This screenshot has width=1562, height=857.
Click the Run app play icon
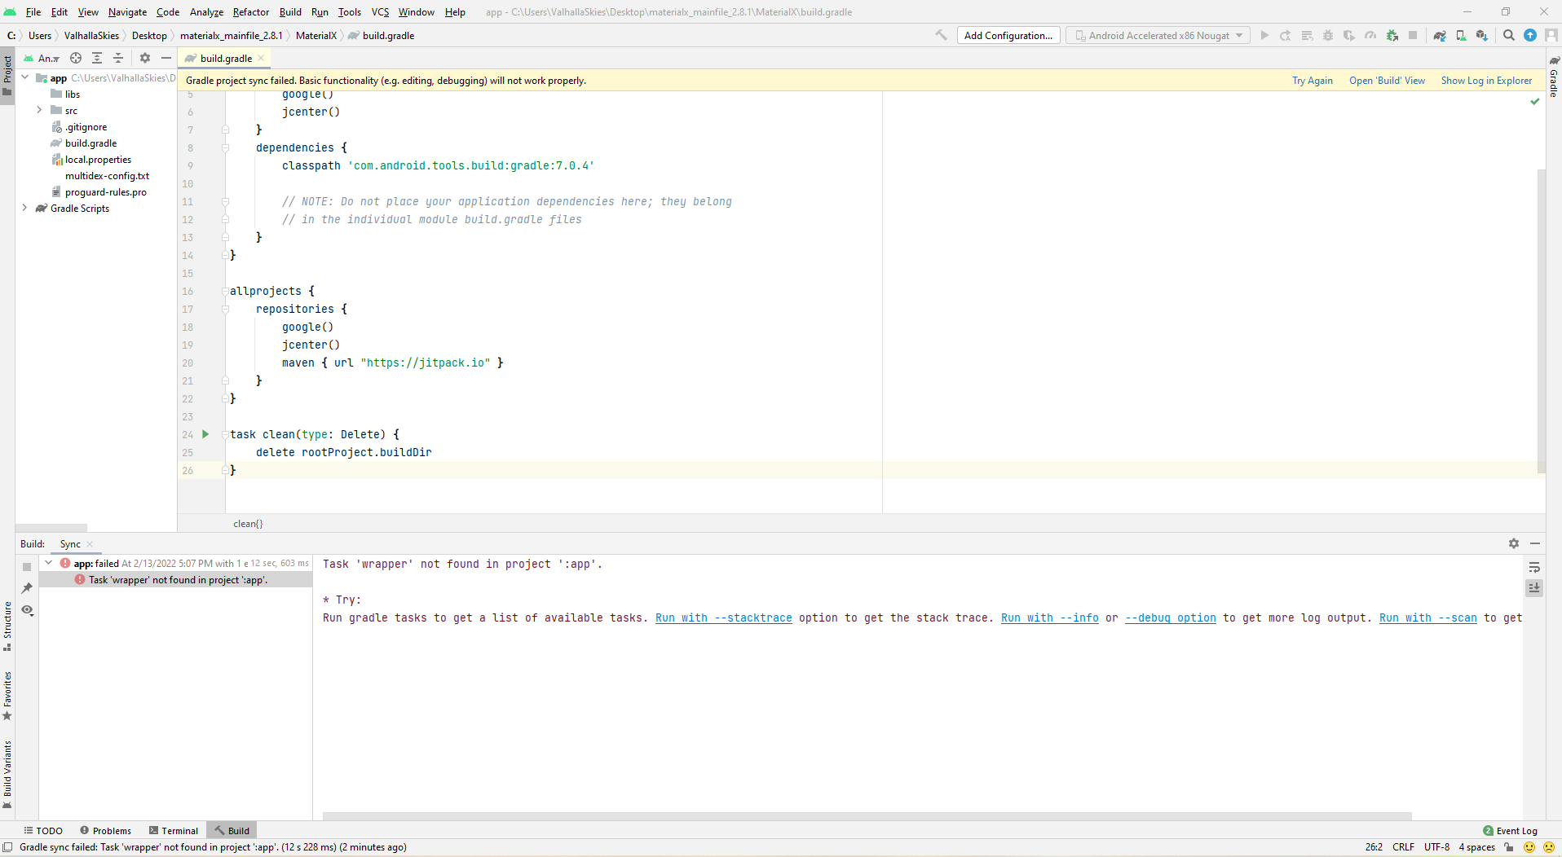pos(1264,35)
